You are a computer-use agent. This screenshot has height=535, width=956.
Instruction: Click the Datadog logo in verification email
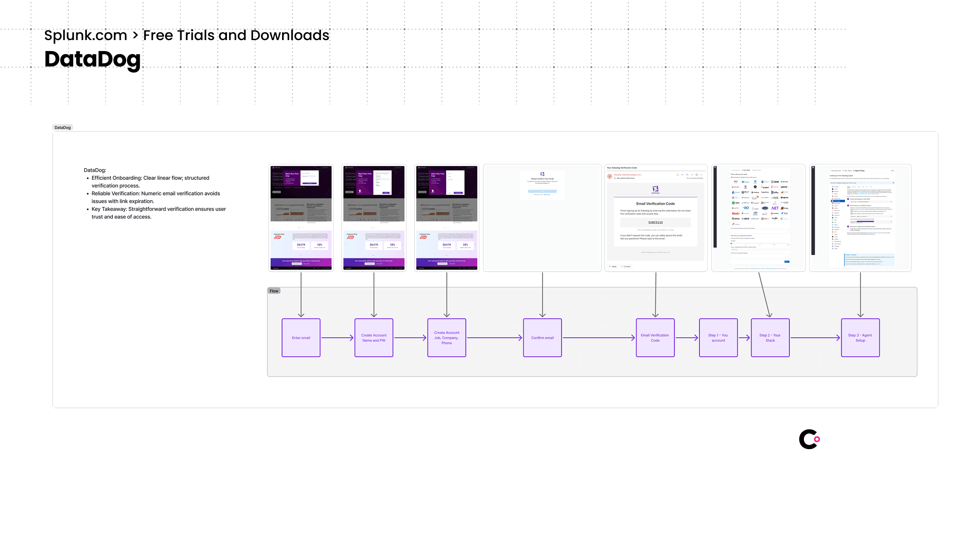[655, 190]
